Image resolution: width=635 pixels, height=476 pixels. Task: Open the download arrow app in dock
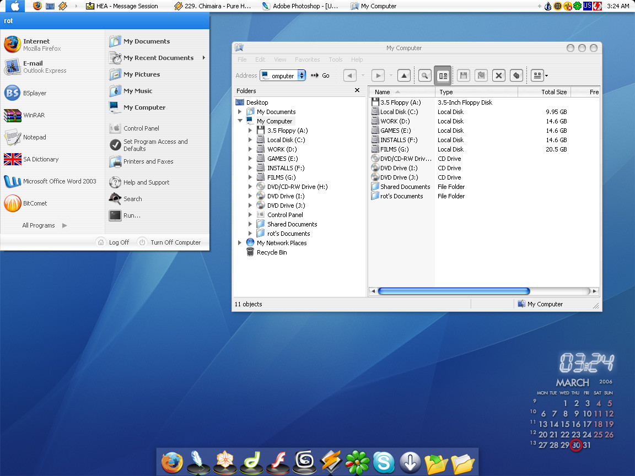[x=410, y=462]
